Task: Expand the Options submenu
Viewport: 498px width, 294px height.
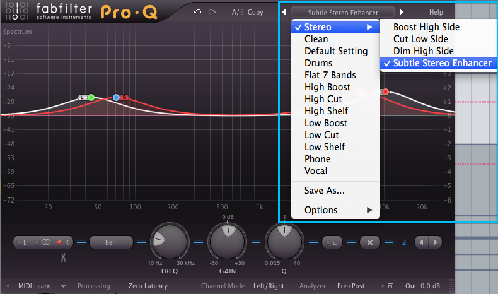Action: [335, 210]
